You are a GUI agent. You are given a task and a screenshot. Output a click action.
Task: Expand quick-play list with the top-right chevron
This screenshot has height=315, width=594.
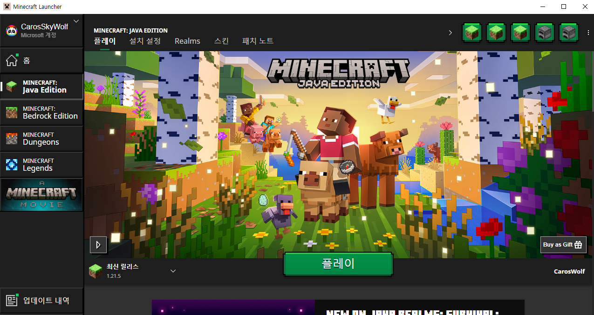(x=450, y=33)
